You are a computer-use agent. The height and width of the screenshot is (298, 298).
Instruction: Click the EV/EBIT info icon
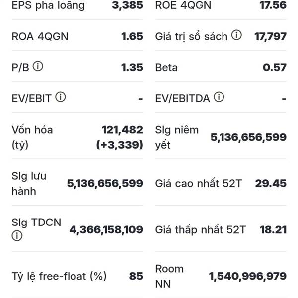[x=61, y=97]
